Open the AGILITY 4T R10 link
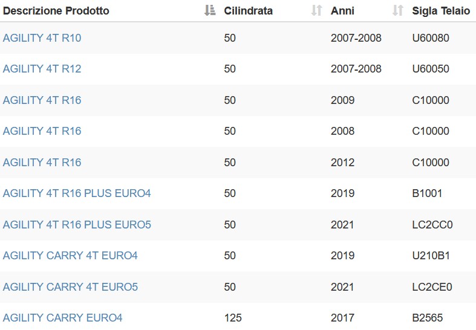The width and height of the screenshot is (476, 330). pos(42,38)
